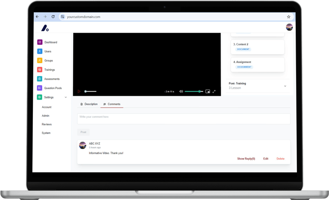The width and height of the screenshot is (329, 200).
Task: Toggle picture-in-picture mode on video
Action: (x=208, y=91)
